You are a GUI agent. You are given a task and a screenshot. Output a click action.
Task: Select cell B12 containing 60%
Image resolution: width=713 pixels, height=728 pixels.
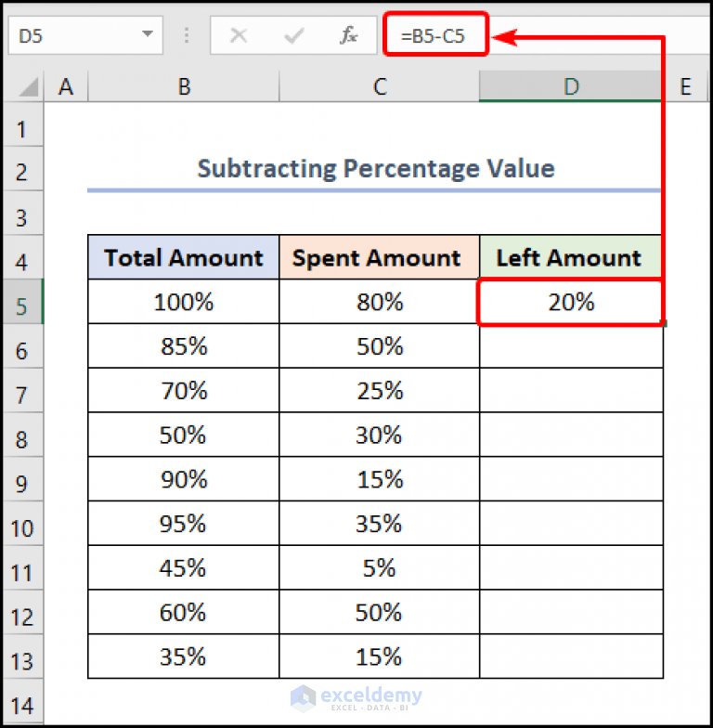point(184,612)
